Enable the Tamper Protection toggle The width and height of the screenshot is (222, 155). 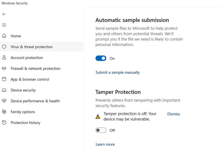point(101,130)
